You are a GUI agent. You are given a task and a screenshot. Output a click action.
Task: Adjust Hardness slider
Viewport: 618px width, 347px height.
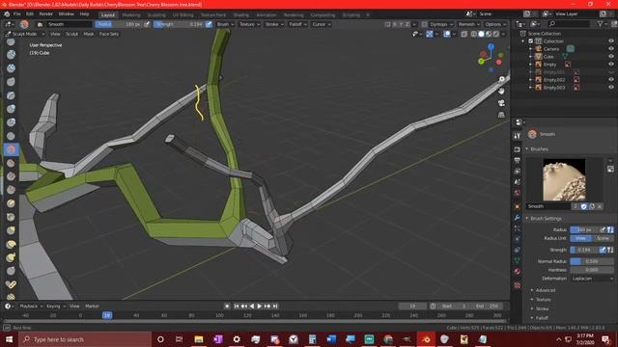(592, 270)
